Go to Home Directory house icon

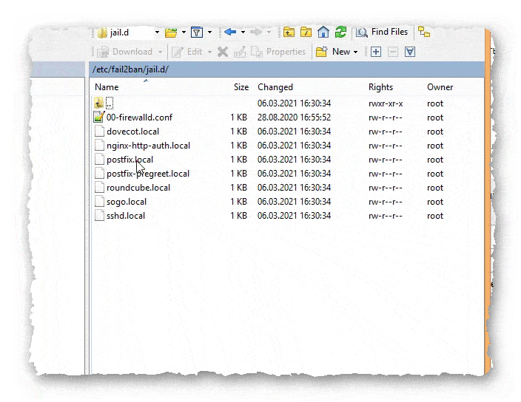pos(323,33)
